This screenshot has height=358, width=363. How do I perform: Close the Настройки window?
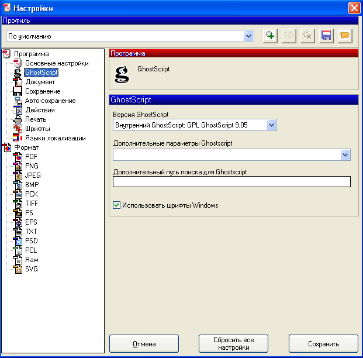(x=354, y=8)
